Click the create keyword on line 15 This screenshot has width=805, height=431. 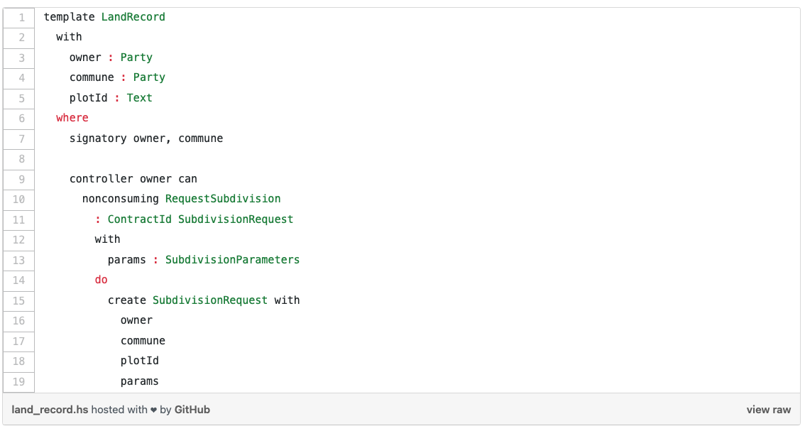coord(127,300)
